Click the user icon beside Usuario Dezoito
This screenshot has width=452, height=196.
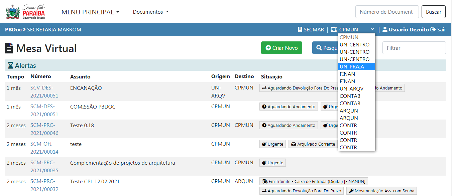tap(385, 30)
